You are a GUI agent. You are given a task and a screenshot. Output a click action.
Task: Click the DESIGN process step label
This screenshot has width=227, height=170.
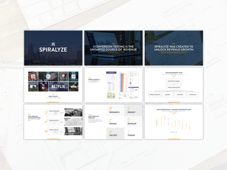pyautogui.click(x=113, y=124)
